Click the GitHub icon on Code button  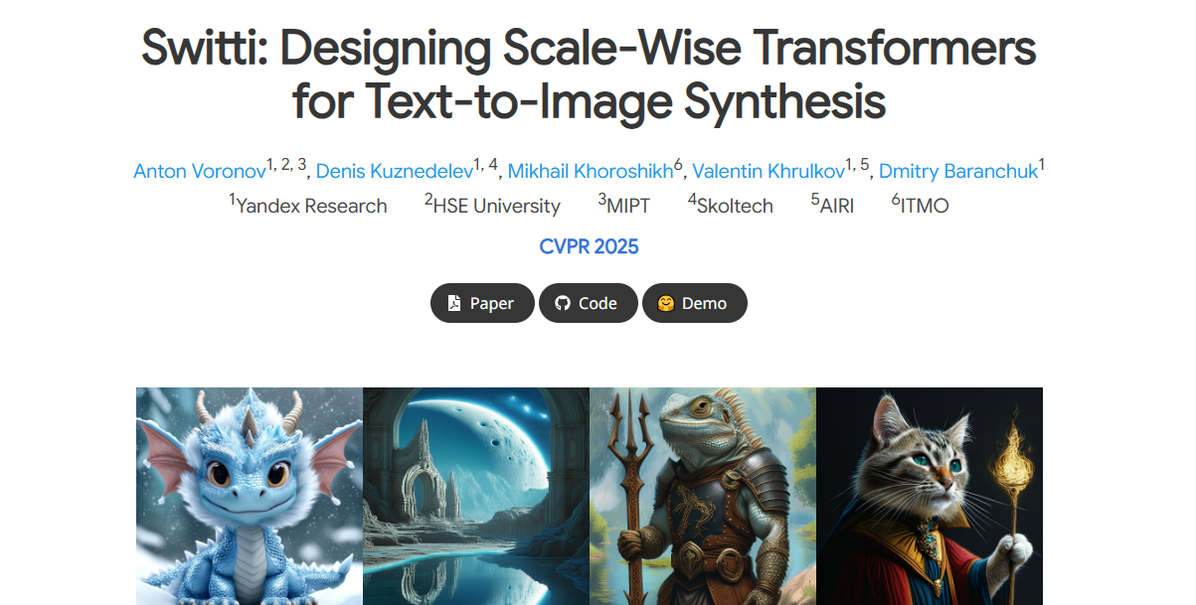click(x=563, y=303)
